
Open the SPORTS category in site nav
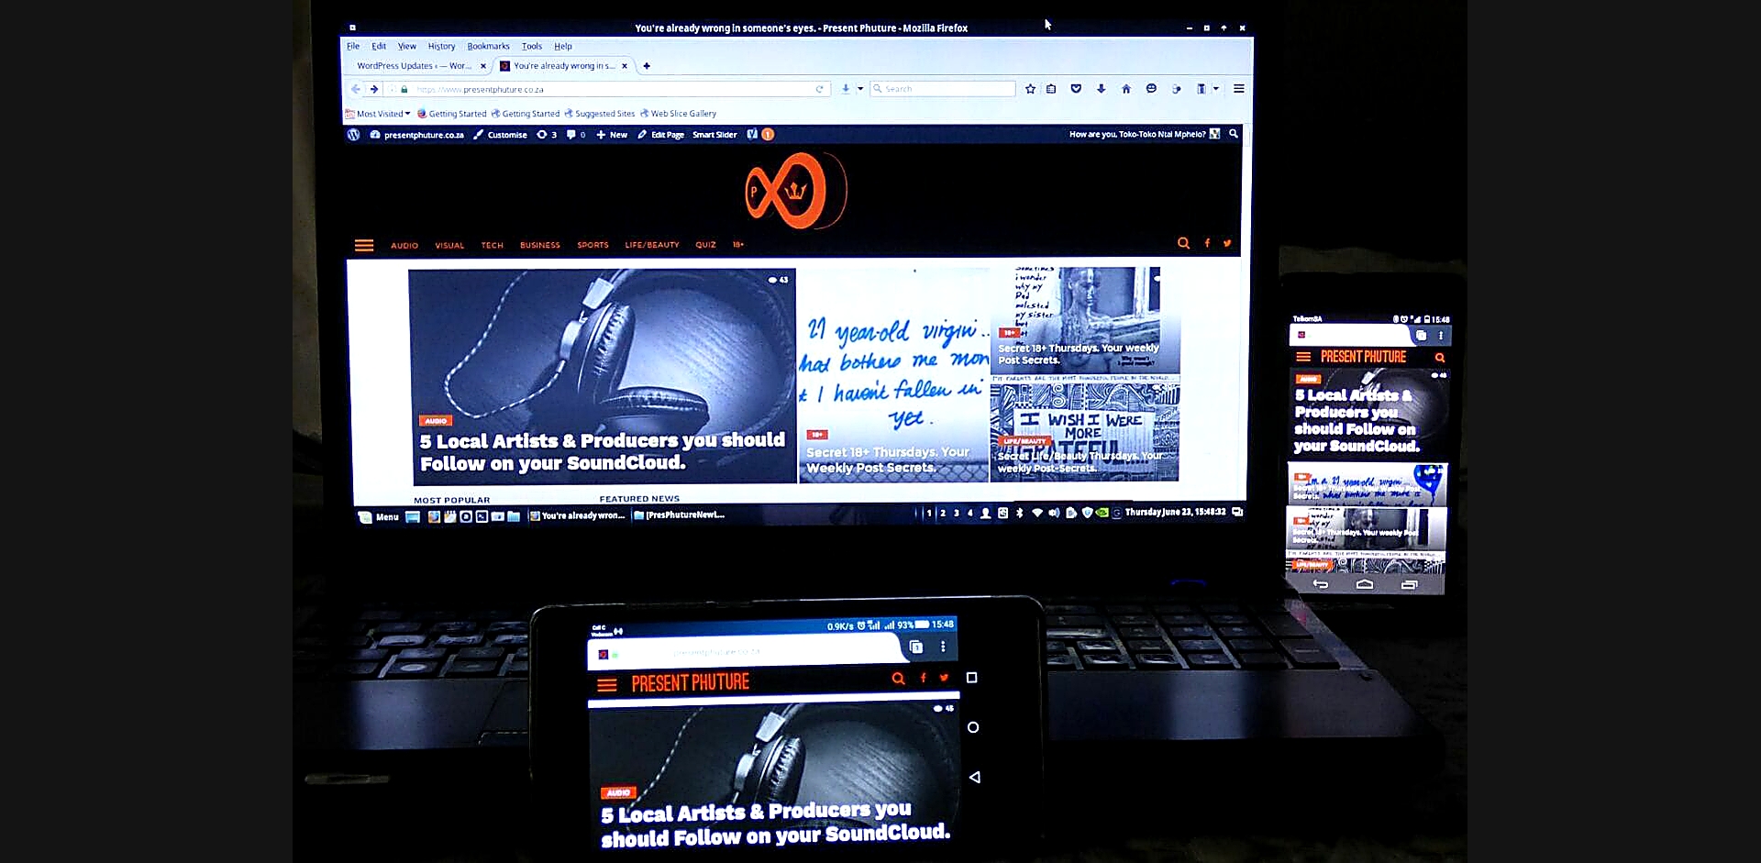point(593,246)
